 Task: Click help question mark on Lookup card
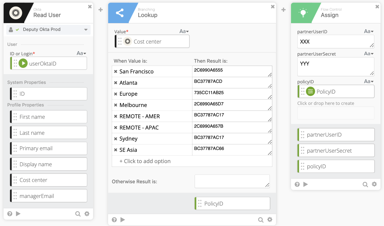114,220
